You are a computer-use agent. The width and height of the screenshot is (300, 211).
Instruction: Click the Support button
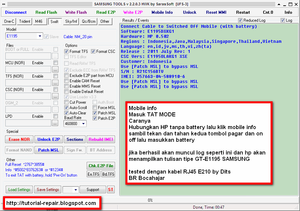pyautogui.click(x=93, y=190)
